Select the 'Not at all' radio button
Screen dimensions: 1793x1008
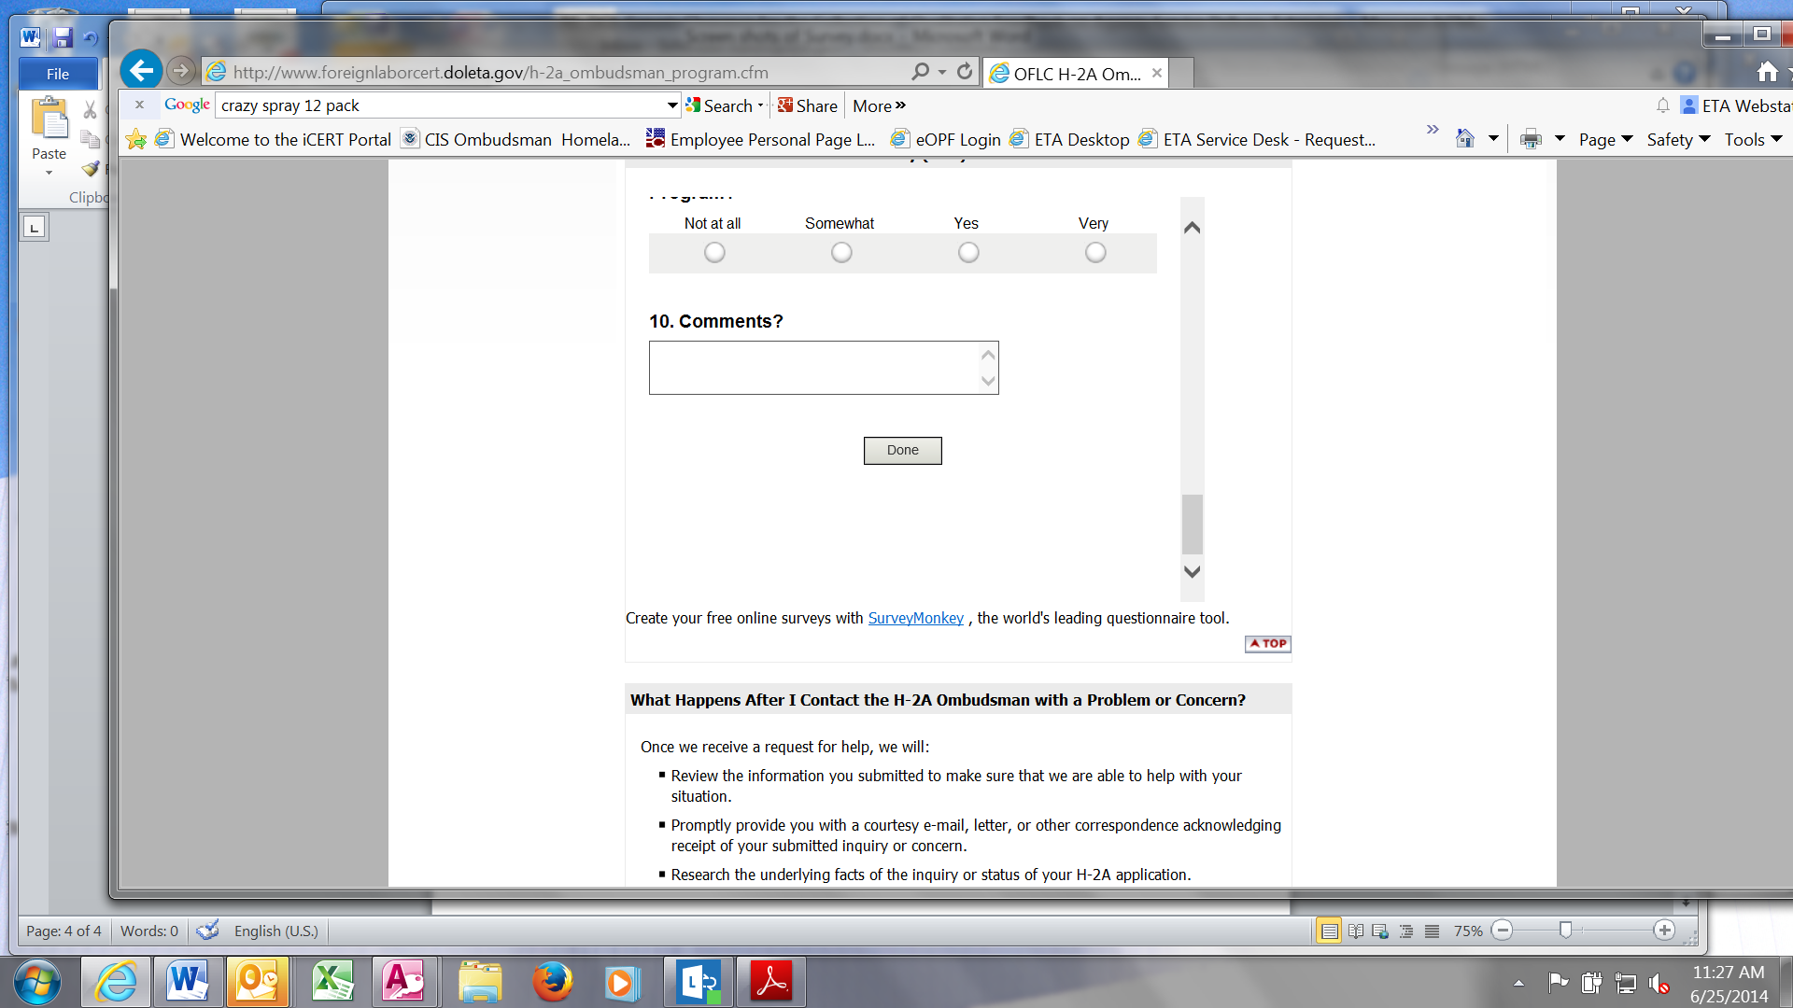pyautogui.click(x=714, y=253)
